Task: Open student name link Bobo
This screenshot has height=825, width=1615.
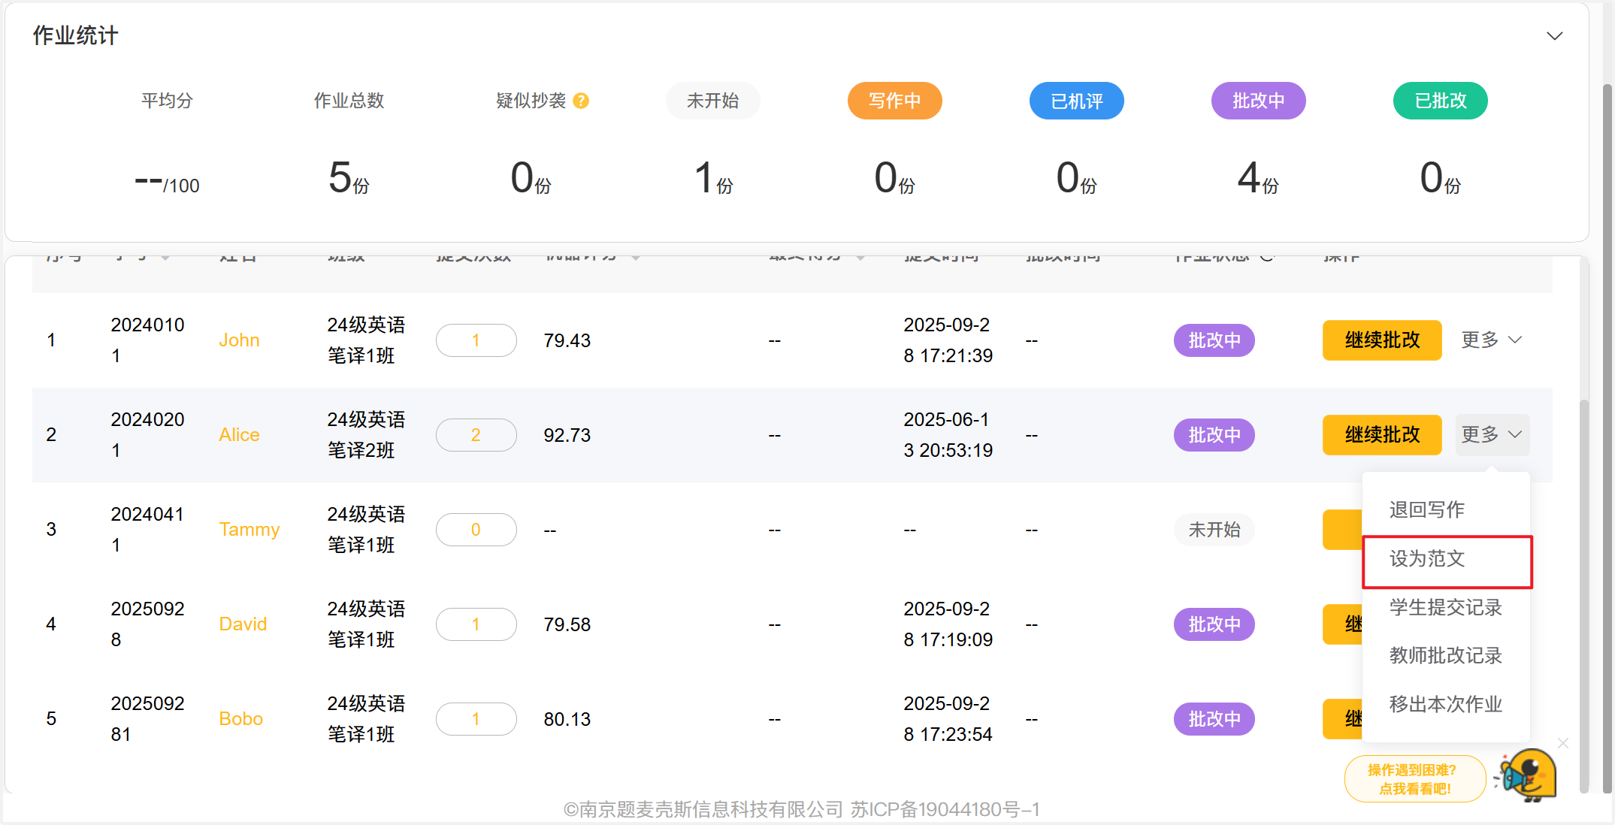Action: (x=240, y=719)
